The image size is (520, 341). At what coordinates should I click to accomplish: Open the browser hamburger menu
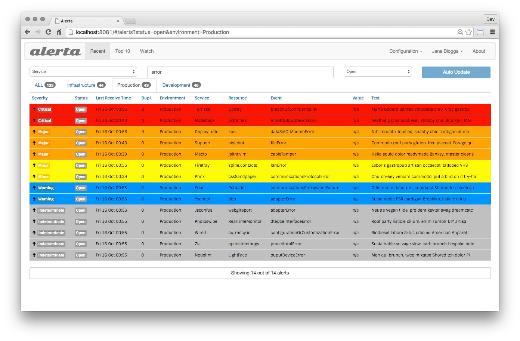[x=492, y=32]
